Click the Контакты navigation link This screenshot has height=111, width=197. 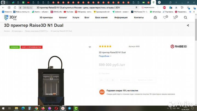pos(139,18)
